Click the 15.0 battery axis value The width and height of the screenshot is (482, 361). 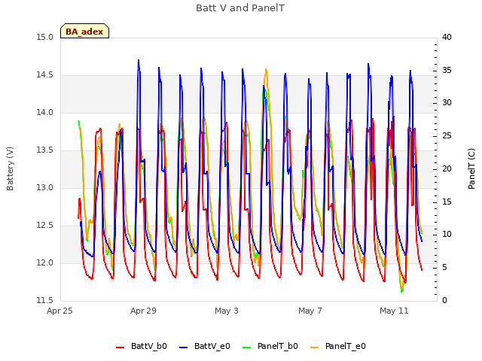[x=45, y=38]
